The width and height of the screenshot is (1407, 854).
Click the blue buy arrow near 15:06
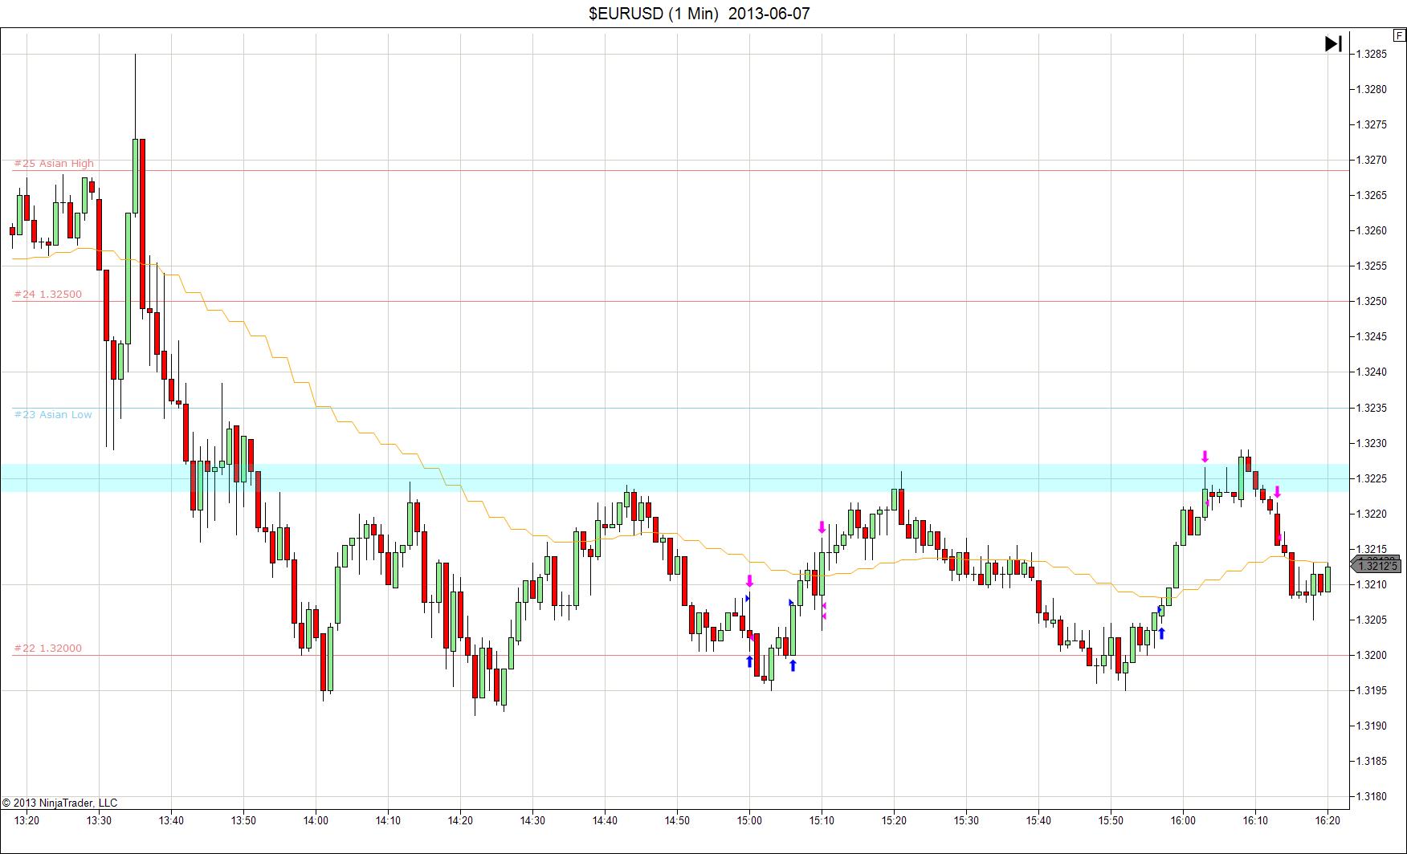point(793,665)
